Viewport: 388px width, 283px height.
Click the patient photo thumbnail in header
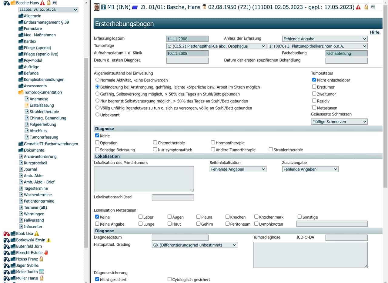click(x=97, y=7)
